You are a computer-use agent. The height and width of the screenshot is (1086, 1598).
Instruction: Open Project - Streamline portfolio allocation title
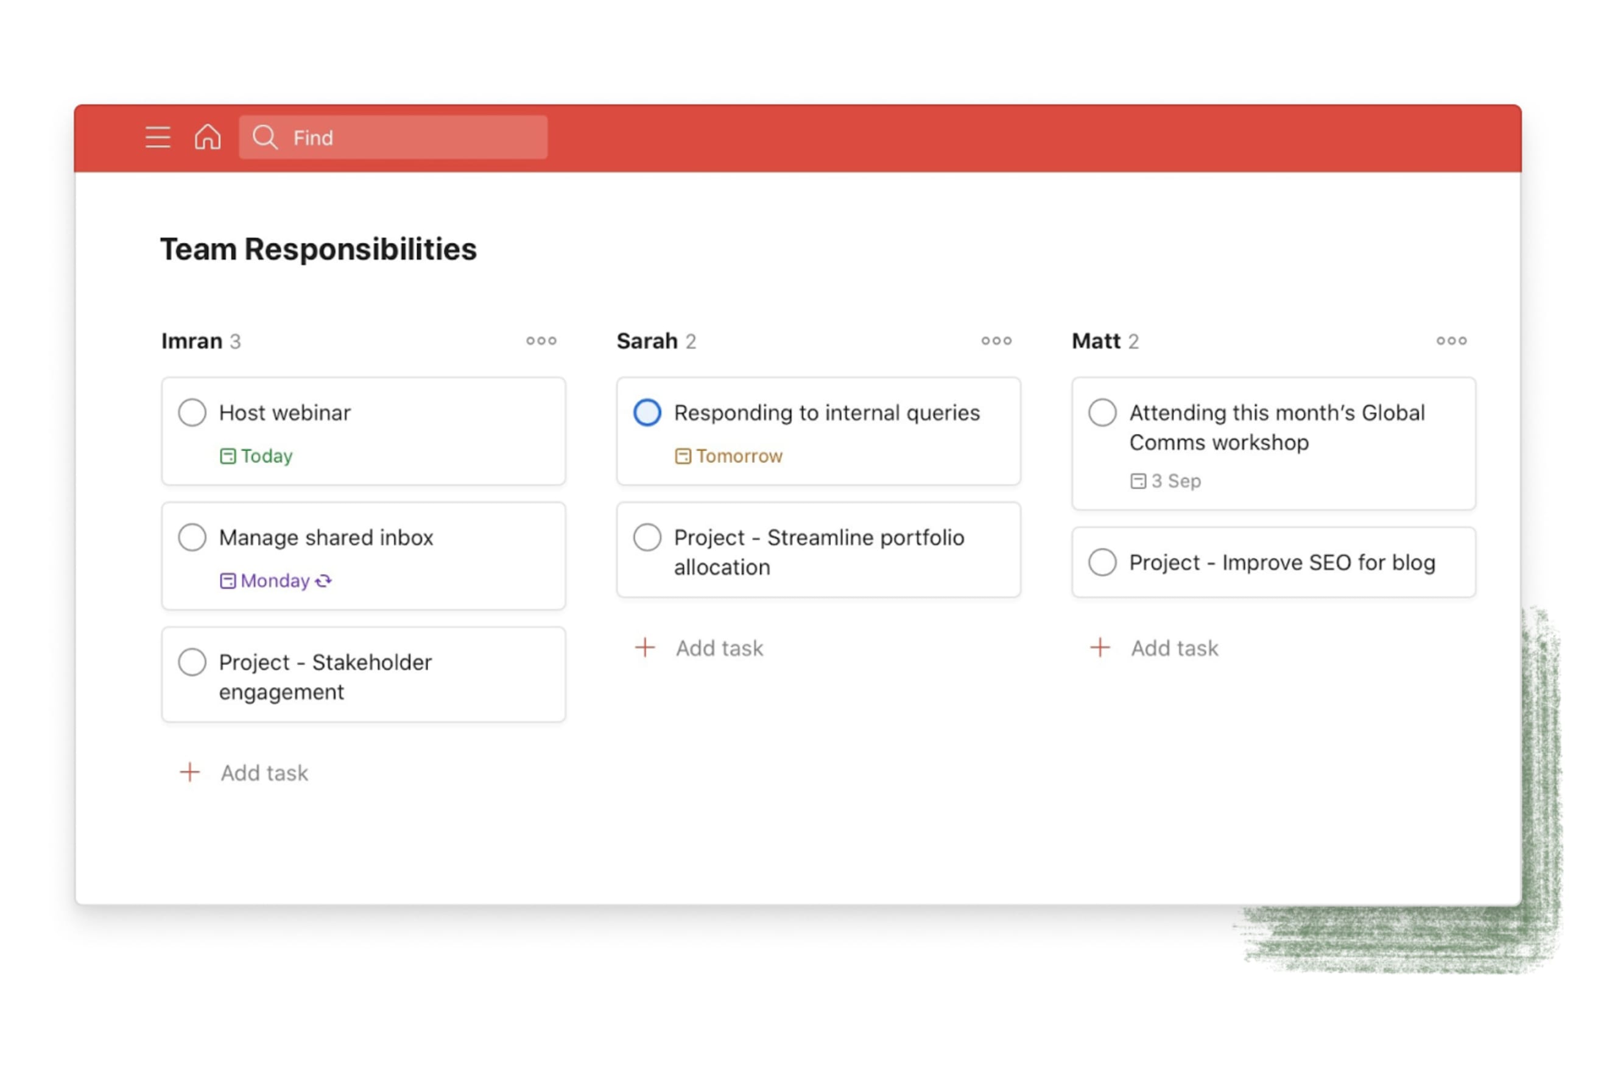[819, 552]
